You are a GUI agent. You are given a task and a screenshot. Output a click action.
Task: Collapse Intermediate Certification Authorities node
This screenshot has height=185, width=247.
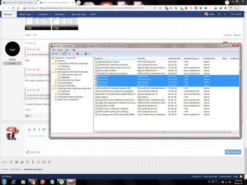click(x=53, y=72)
